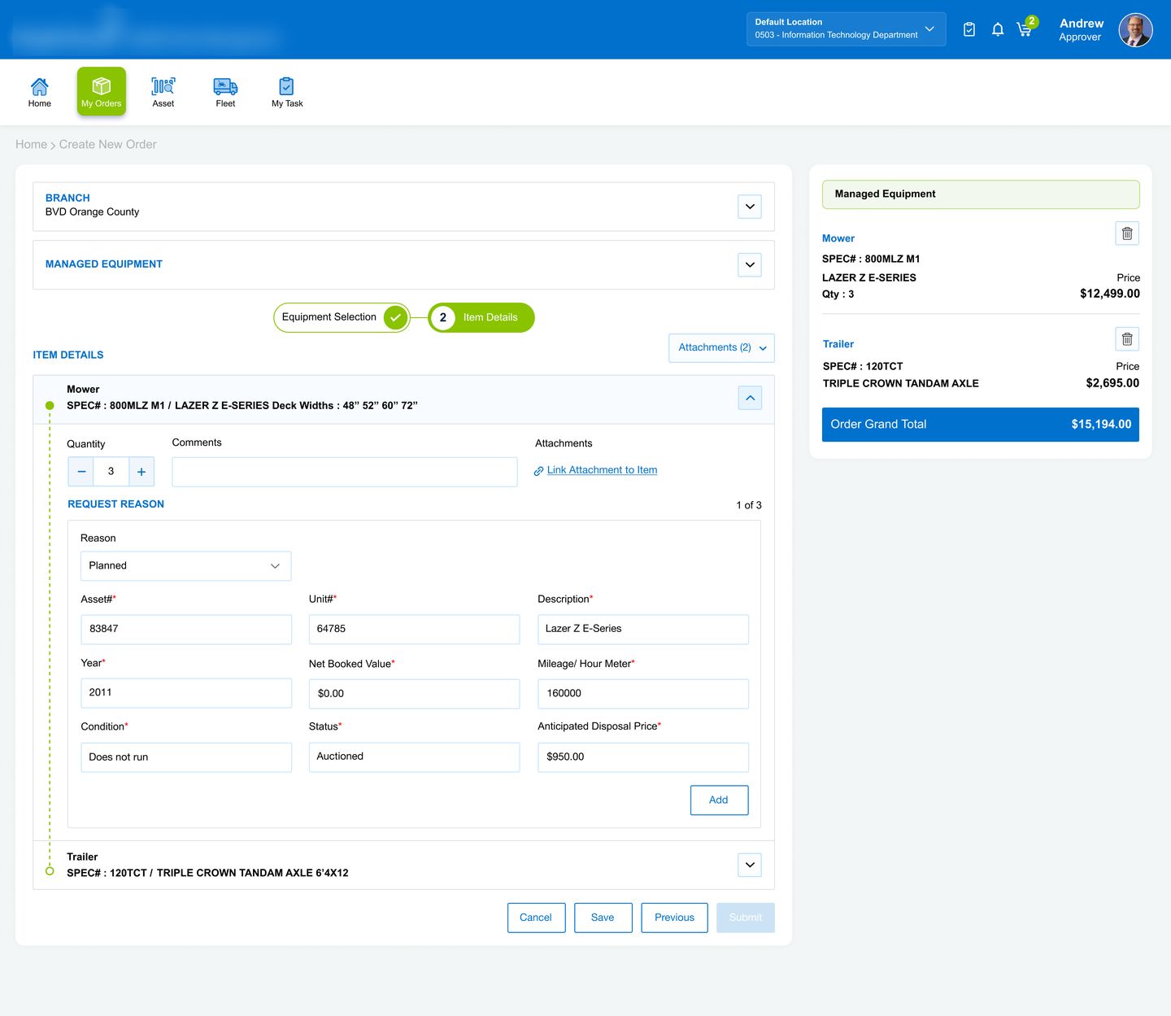The width and height of the screenshot is (1171, 1016).
Task: Click the Status field showing Auctioned
Action: click(414, 757)
